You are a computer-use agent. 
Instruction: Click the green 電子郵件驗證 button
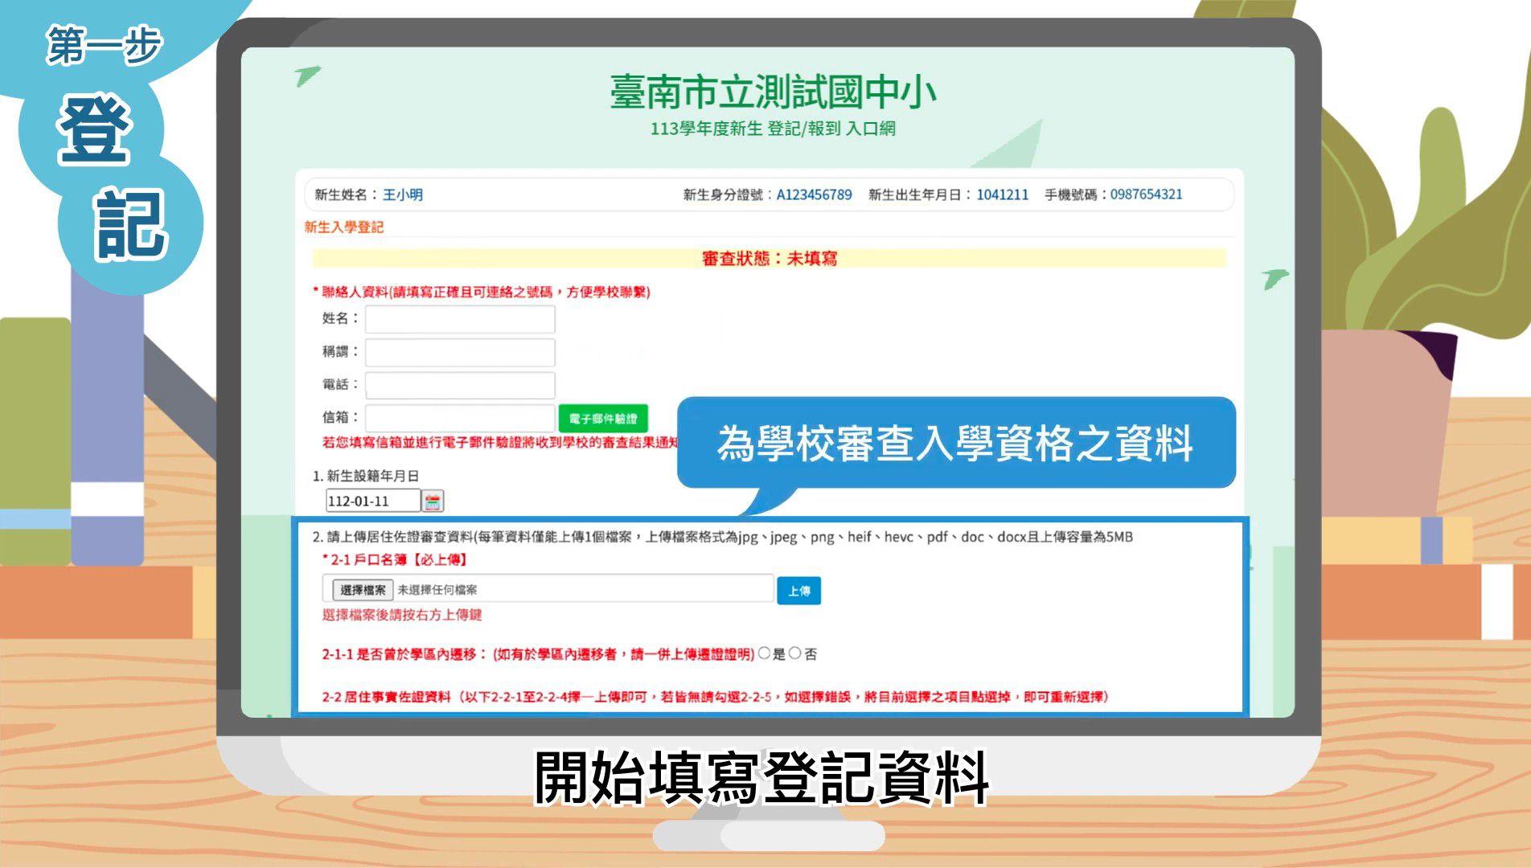pos(603,419)
